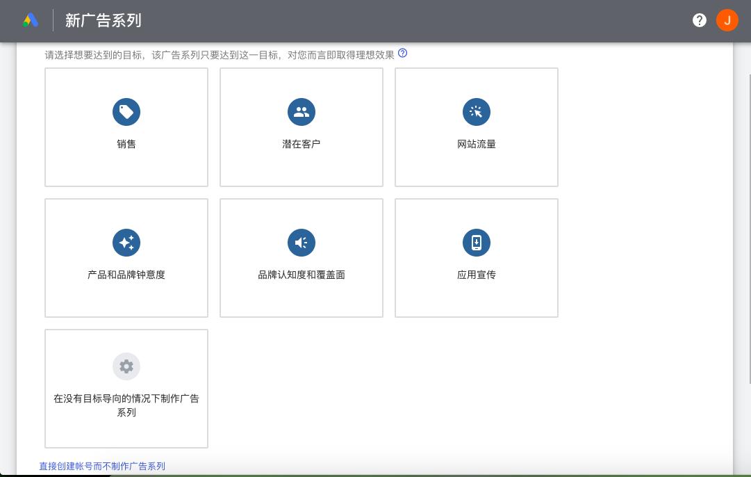Click the Leads people icon
The width and height of the screenshot is (751, 477).
tap(301, 112)
